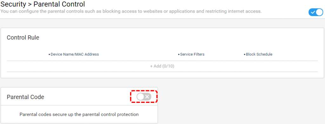The height and width of the screenshot is (124, 325).
Task: Click the bullet before Block Schedule
Action: pyautogui.click(x=245, y=55)
